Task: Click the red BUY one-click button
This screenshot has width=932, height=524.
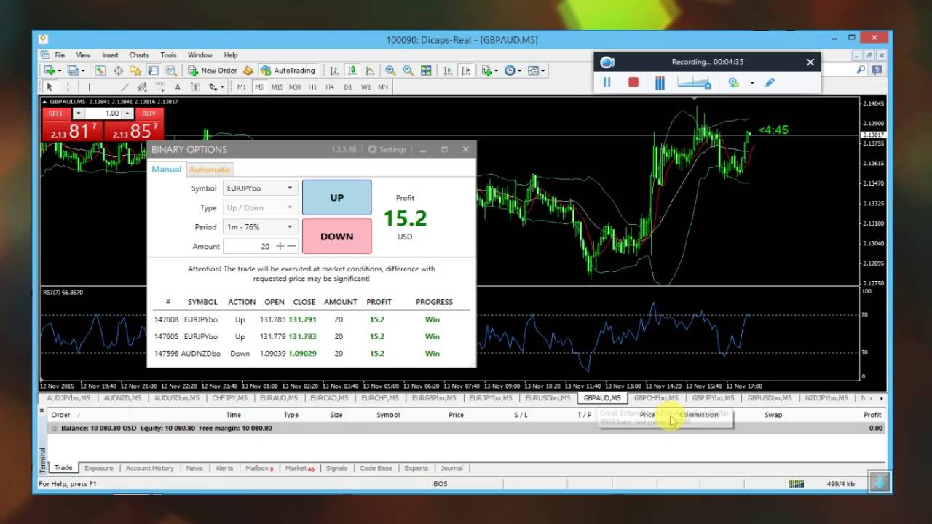Action: click(x=149, y=114)
